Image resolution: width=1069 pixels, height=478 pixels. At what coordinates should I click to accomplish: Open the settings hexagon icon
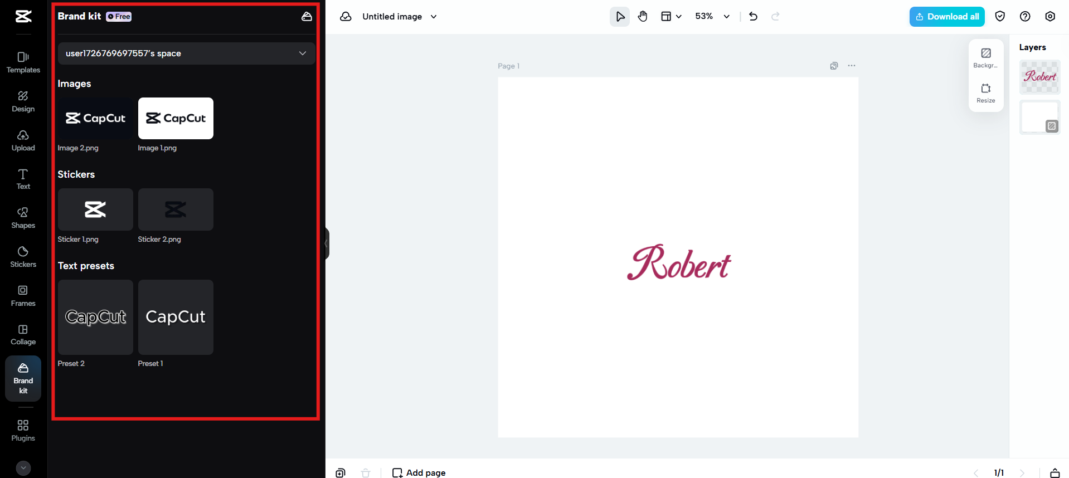tap(1050, 17)
